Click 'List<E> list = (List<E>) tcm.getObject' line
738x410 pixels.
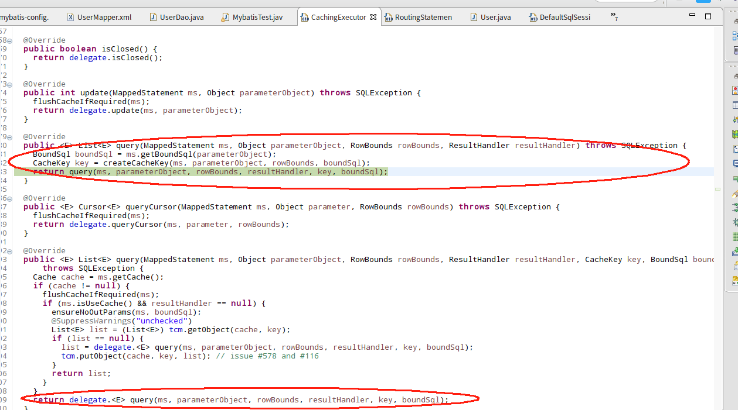171,330
